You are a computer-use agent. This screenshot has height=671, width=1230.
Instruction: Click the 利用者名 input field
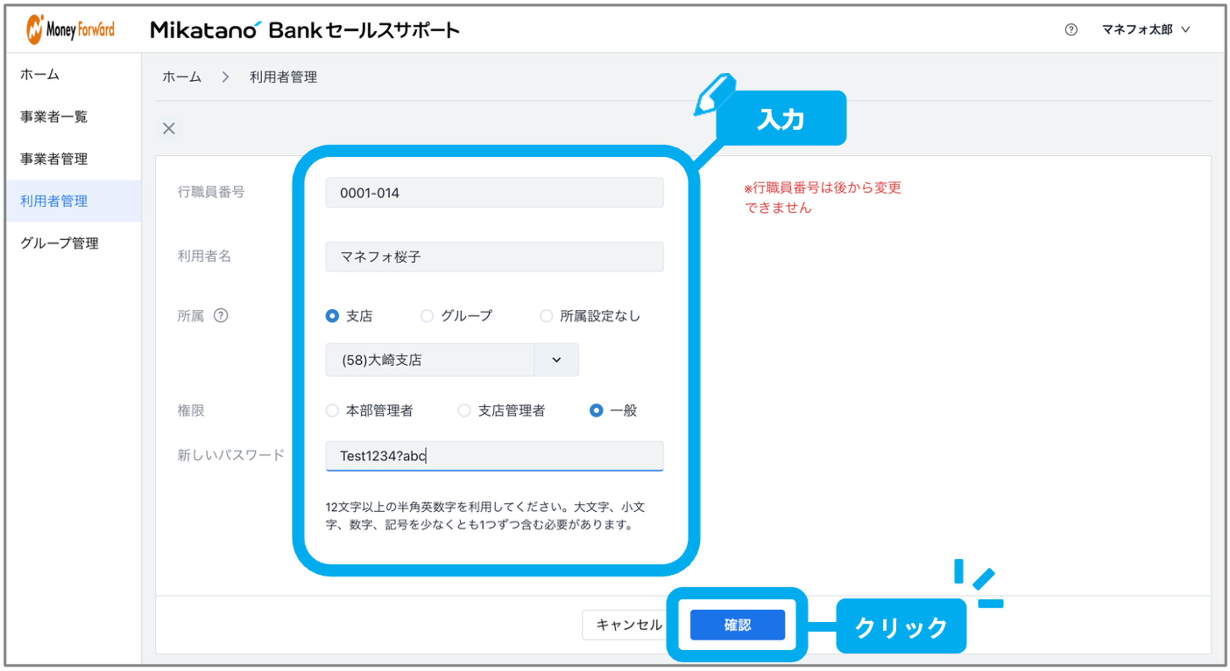click(x=494, y=257)
